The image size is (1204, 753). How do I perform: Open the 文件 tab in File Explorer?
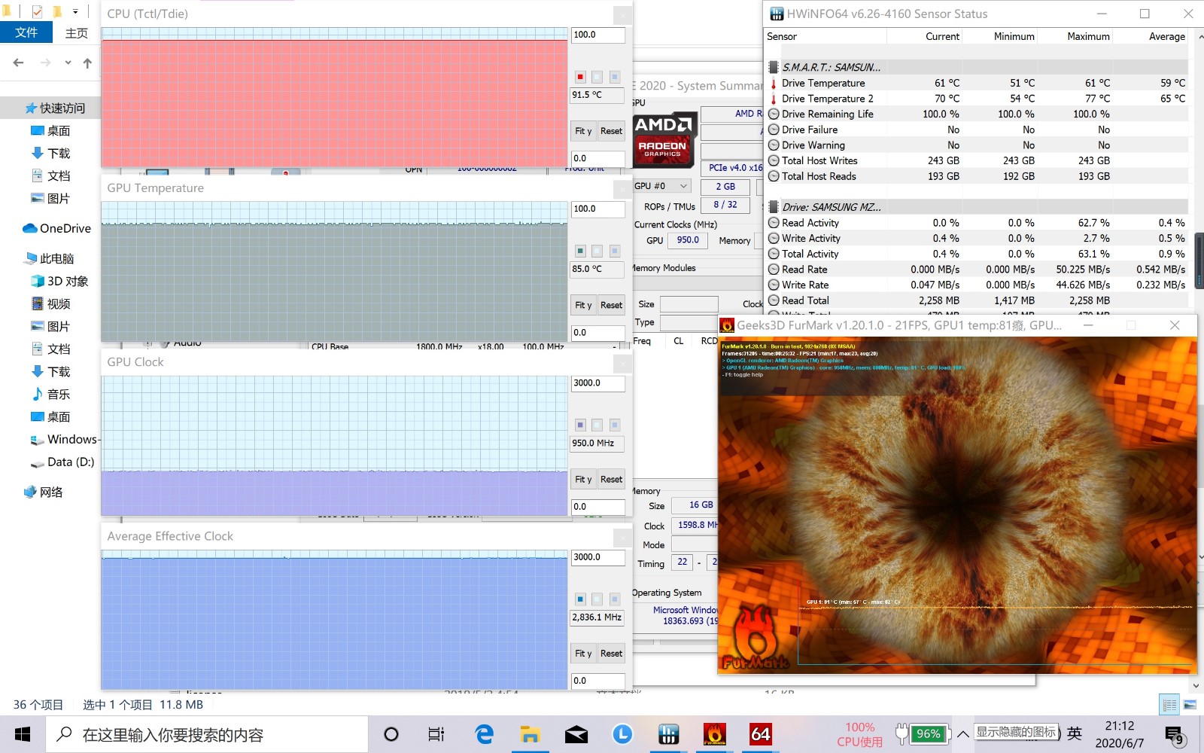click(26, 32)
